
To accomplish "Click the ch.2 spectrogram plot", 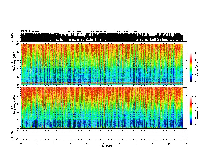I will (x=102, y=108).
